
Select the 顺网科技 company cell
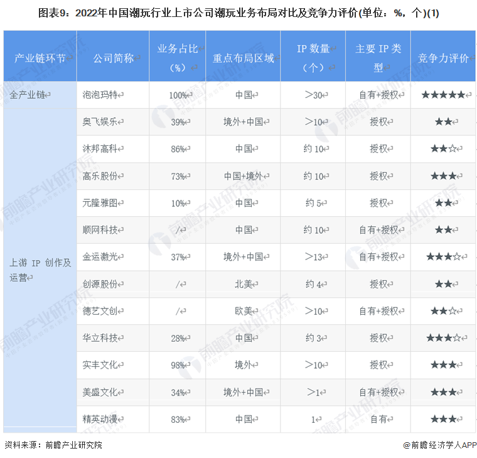(x=113, y=230)
